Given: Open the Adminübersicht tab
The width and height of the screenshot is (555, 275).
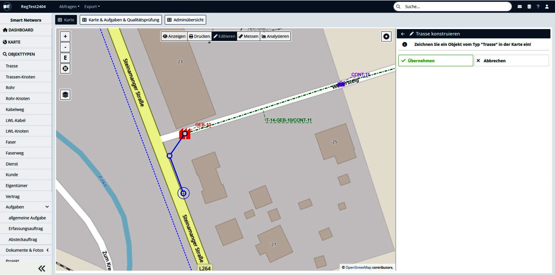Looking at the screenshot, I should [185, 20].
